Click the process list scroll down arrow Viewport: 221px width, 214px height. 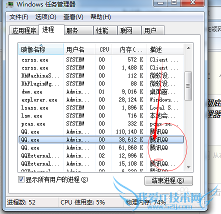[x=188, y=167]
